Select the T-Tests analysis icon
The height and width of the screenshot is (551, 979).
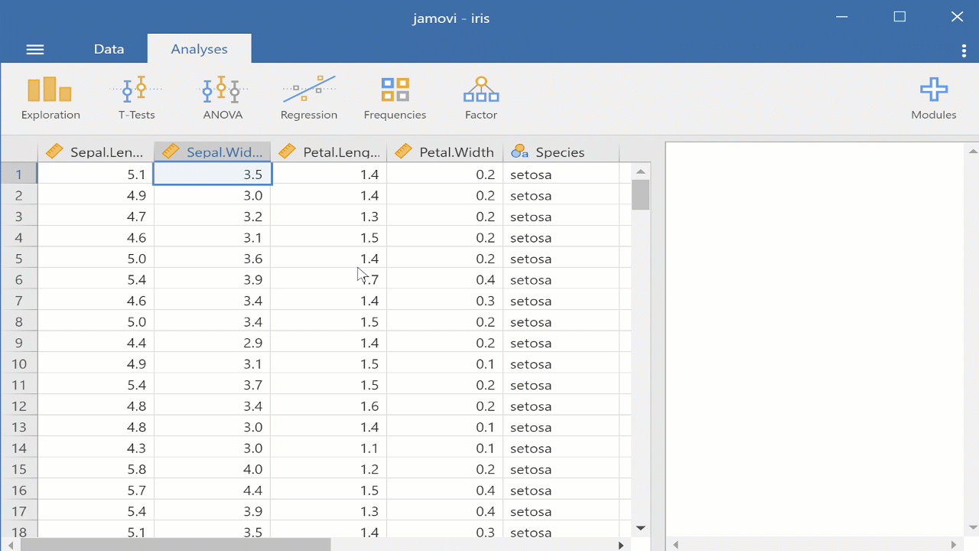[x=136, y=96]
